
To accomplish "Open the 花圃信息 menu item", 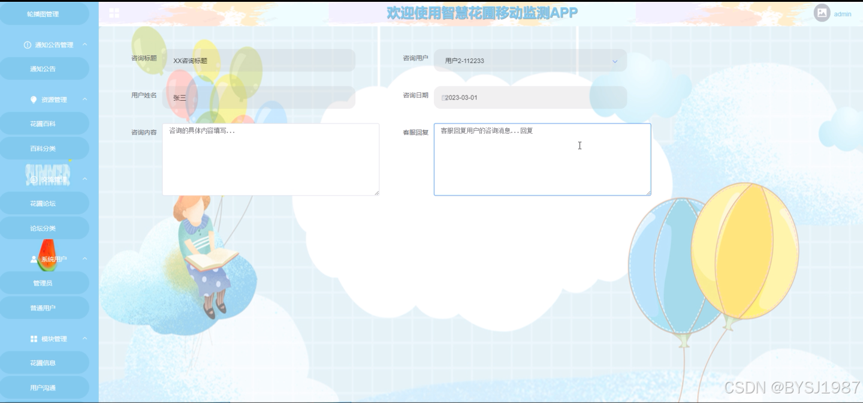I will (x=43, y=363).
